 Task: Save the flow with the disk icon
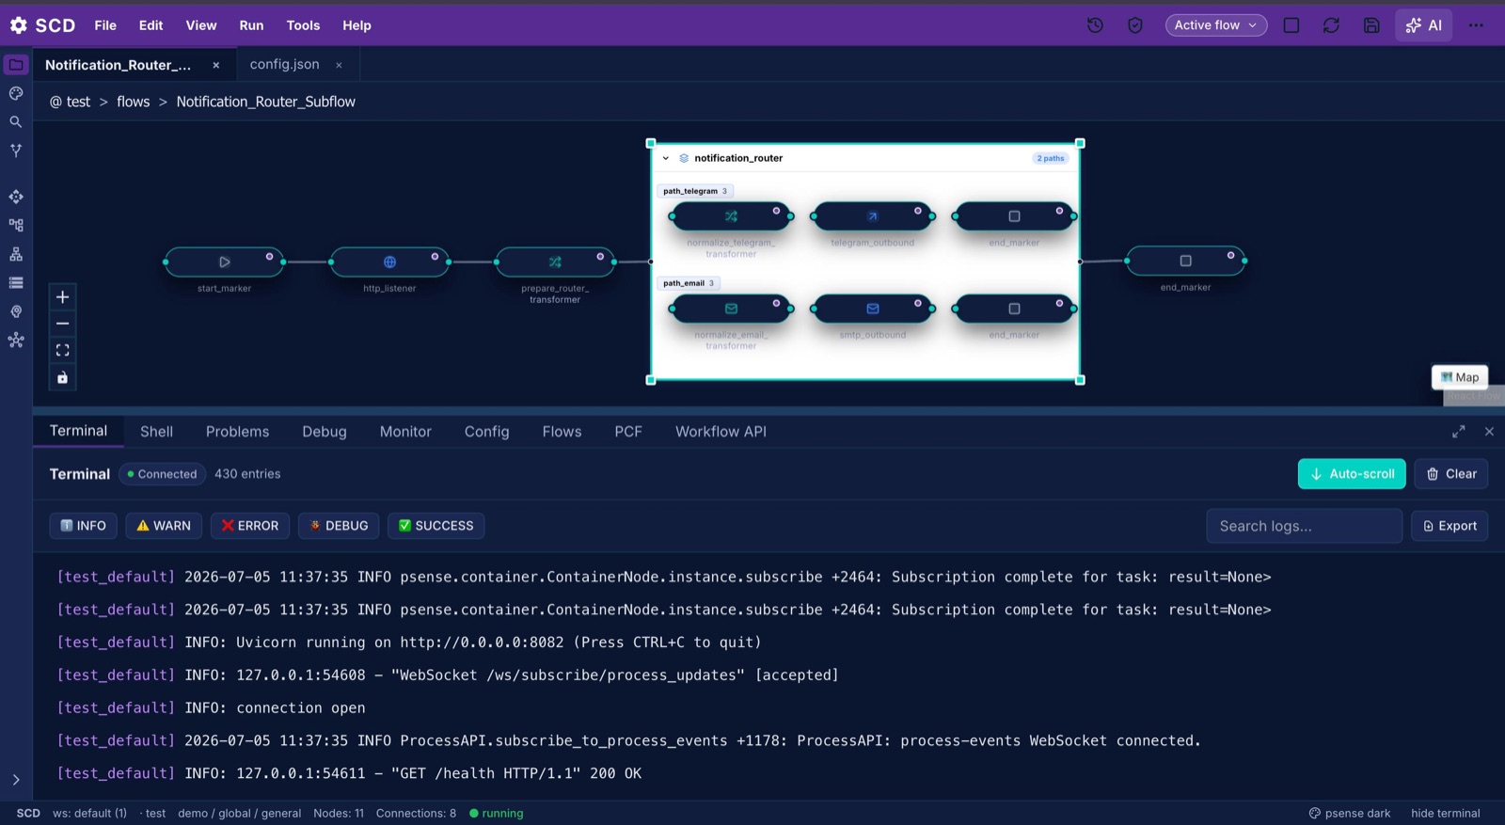coord(1371,25)
